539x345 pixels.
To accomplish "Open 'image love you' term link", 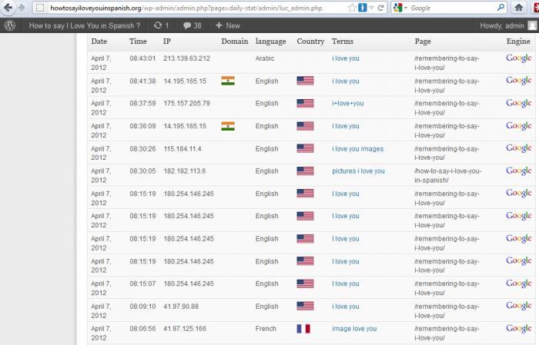I will pyautogui.click(x=354, y=329).
